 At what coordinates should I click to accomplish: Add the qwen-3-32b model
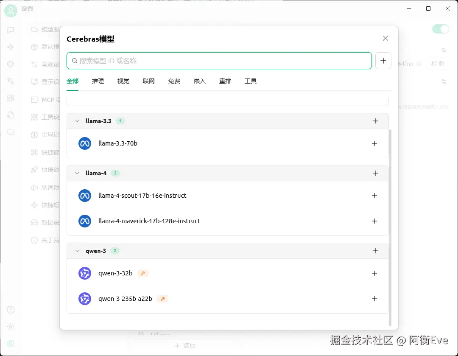374,273
